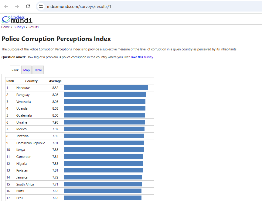Image resolution: width=262 pixels, height=201 pixels.
Task: Open site information icon in address bar
Action: (x=41, y=6)
